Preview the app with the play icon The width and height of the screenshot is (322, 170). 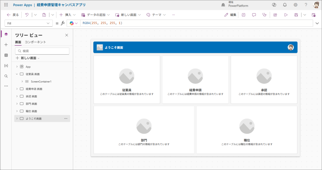pyautogui.click(x=286, y=15)
